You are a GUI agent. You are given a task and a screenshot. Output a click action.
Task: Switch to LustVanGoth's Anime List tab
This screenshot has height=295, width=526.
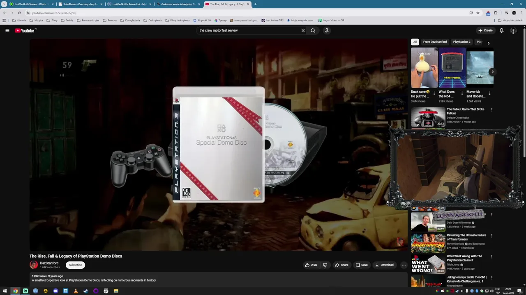pyautogui.click(x=129, y=4)
